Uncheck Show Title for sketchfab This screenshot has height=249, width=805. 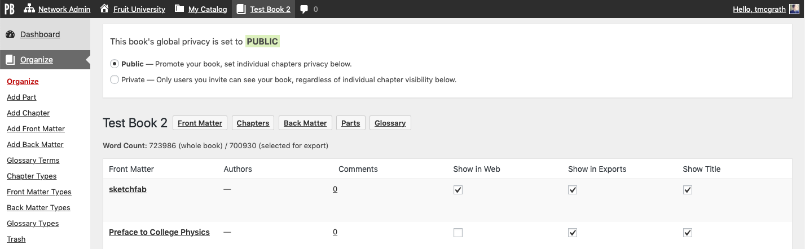point(687,190)
